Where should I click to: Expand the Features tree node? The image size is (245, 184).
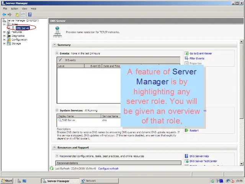pyautogui.click(x=4, y=32)
